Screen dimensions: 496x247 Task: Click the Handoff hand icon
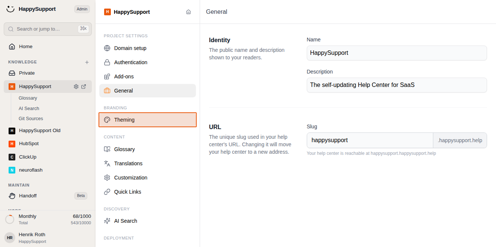pyautogui.click(x=12, y=196)
